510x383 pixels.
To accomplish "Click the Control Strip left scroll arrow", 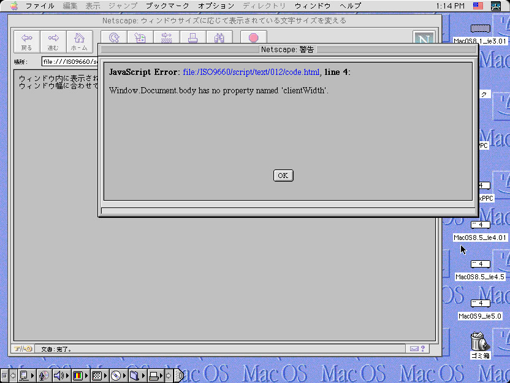I will 13,376.
